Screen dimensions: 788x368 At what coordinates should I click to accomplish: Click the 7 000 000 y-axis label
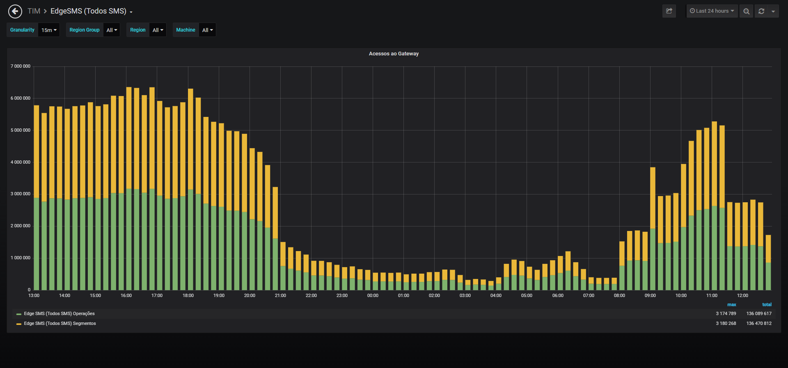(x=21, y=66)
